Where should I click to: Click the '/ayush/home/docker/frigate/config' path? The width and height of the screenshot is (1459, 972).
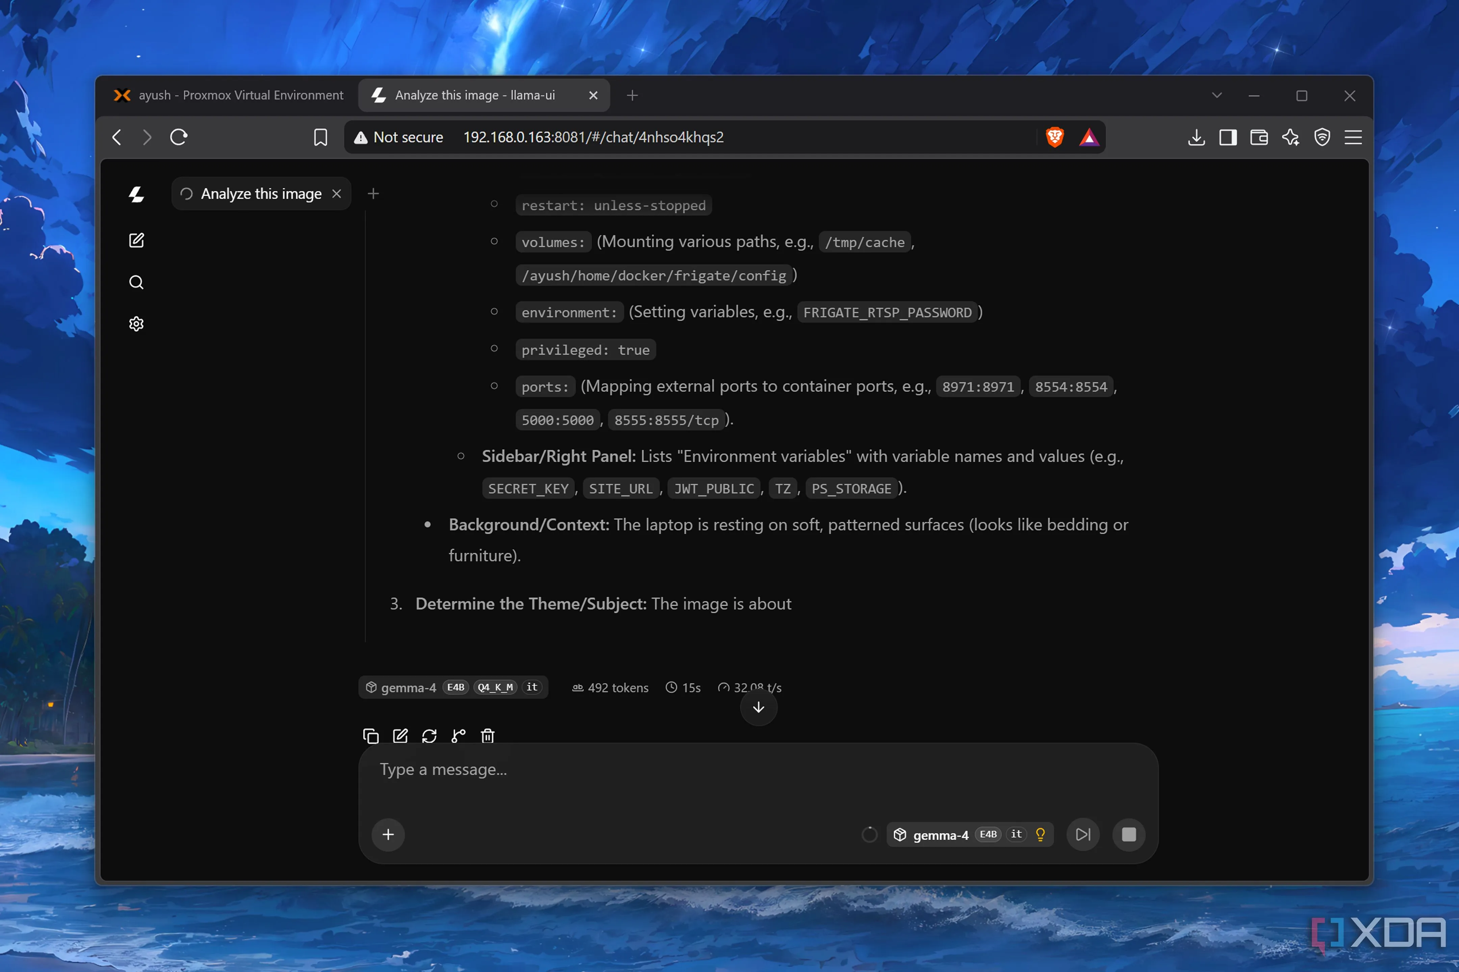point(653,275)
